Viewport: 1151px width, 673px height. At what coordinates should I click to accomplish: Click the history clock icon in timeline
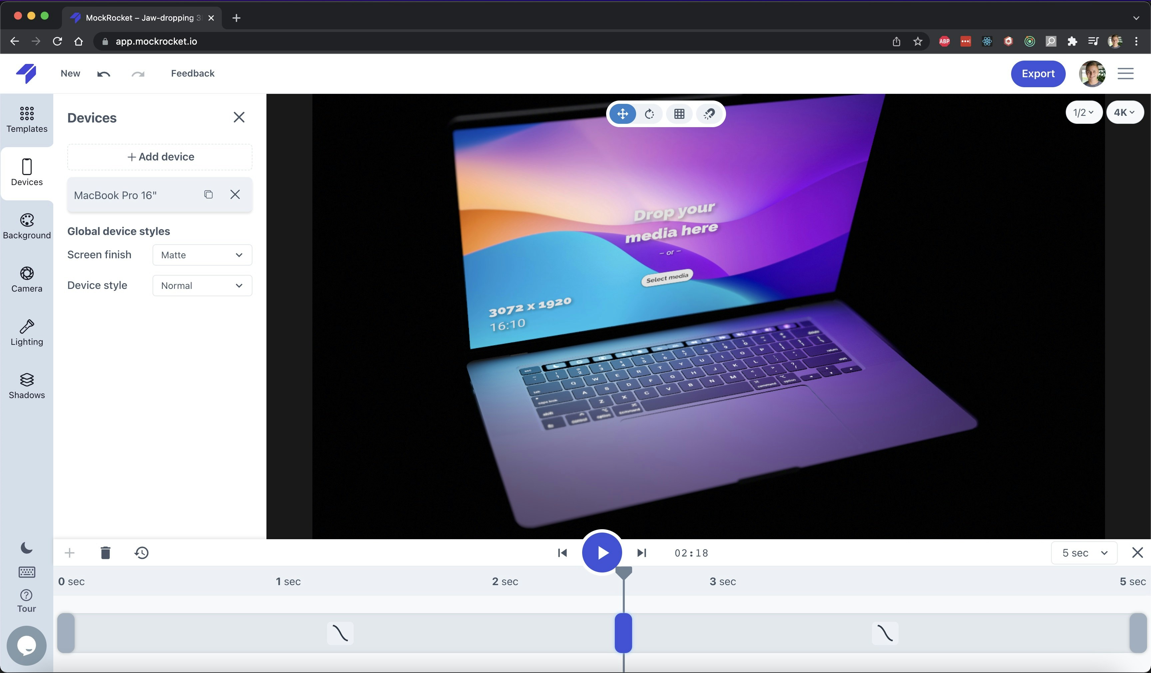pyautogui.click(x=142, y=553)
